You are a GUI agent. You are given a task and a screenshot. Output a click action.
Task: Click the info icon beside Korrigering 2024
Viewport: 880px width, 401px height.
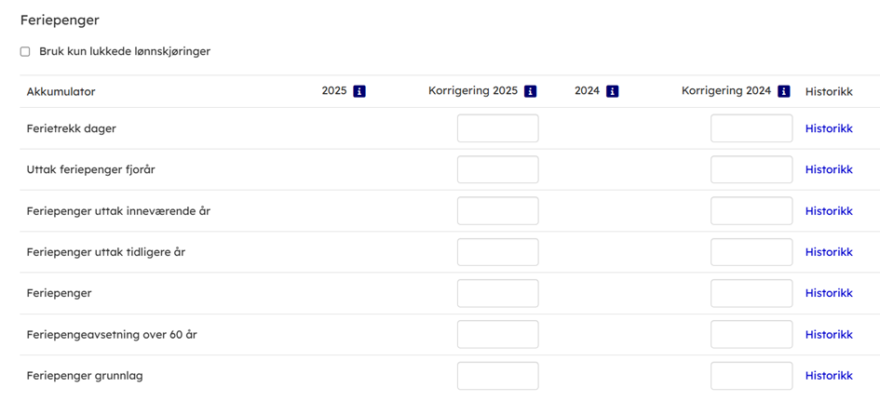(x=784, y=91)
